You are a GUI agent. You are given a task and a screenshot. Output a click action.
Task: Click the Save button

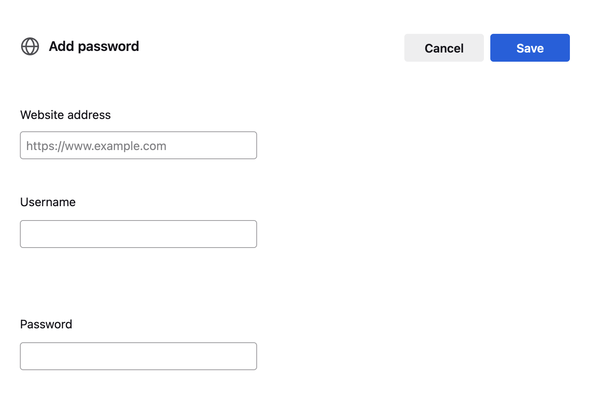[530, 48]
